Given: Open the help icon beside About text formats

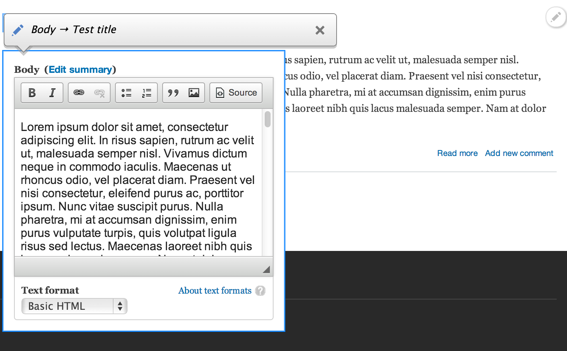Looking at the screenshot, I should coord(261,291).
